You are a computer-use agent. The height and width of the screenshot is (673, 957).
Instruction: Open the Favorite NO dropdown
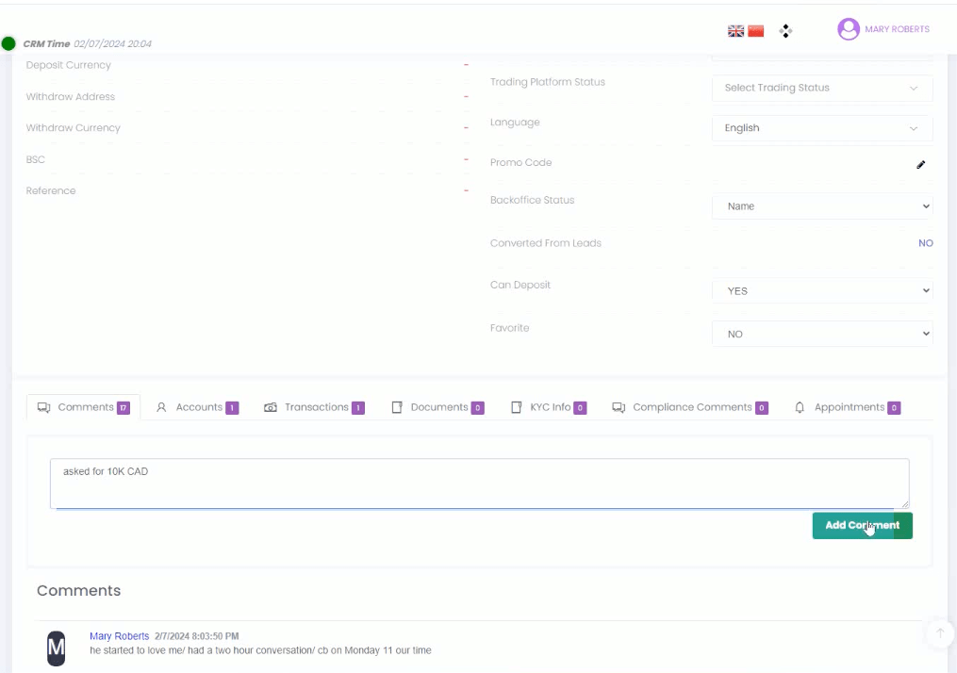coord(821,335)
